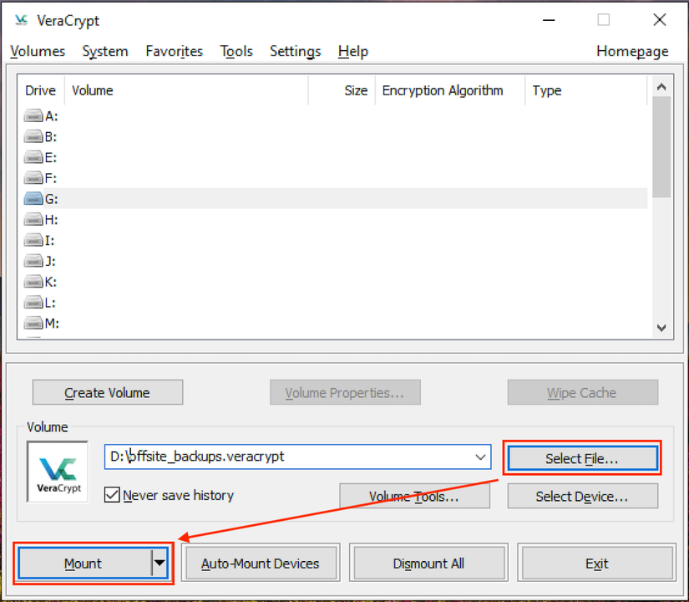689x602 pixels.
Task: Click Create Volume
Action: click(107, 392)
